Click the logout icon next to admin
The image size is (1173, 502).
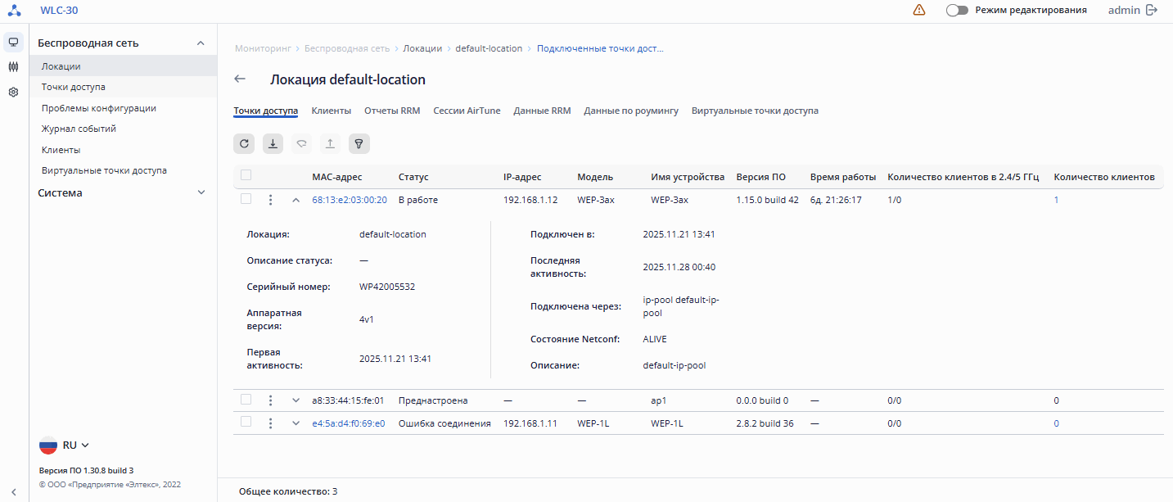pos(1152,11)
